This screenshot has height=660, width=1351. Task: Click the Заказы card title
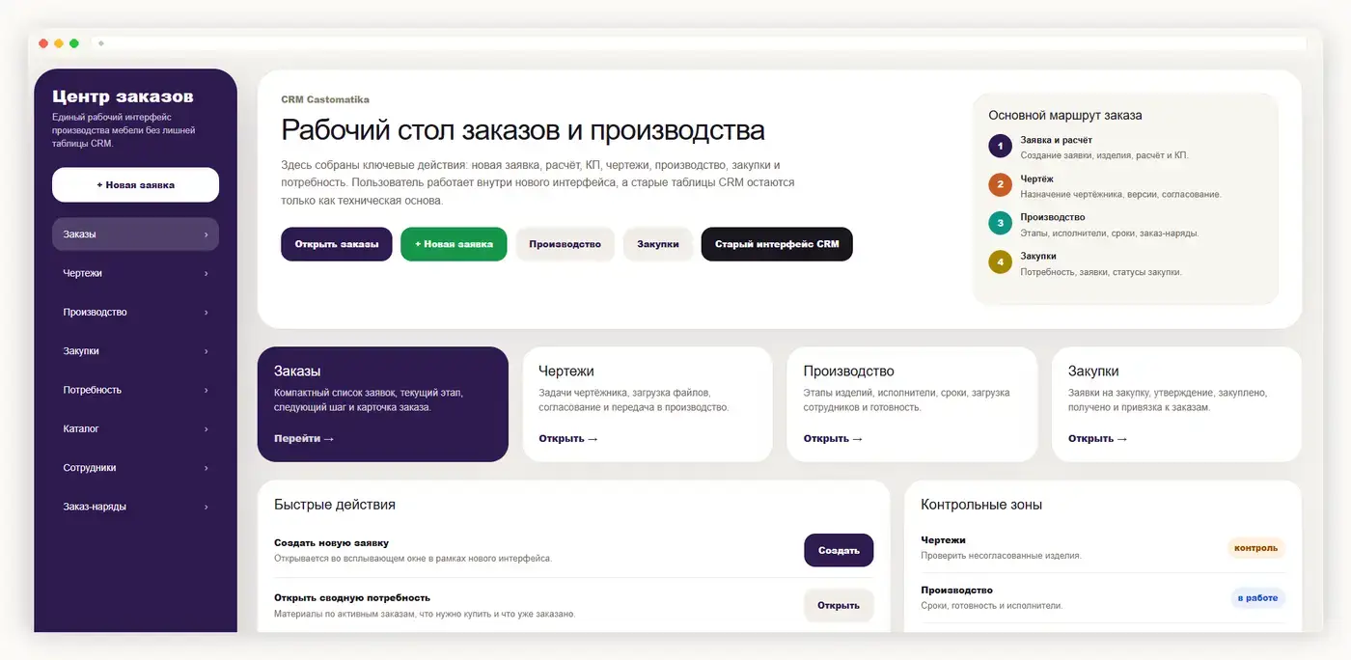point(297,371)
